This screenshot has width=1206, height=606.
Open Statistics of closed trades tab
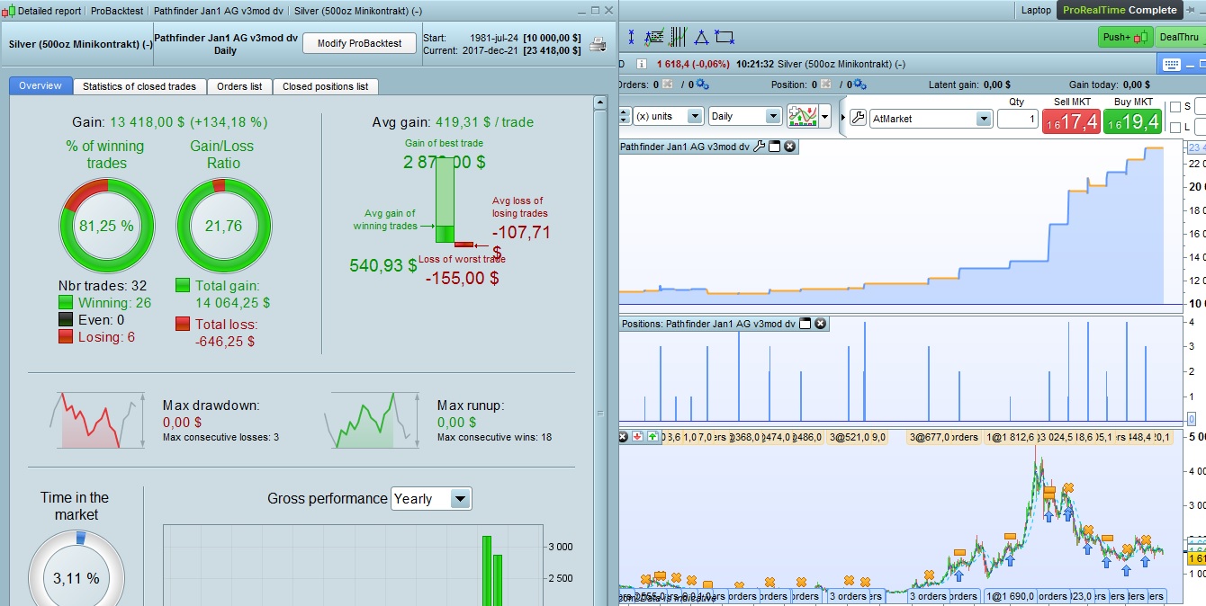(x=139, y=86)
